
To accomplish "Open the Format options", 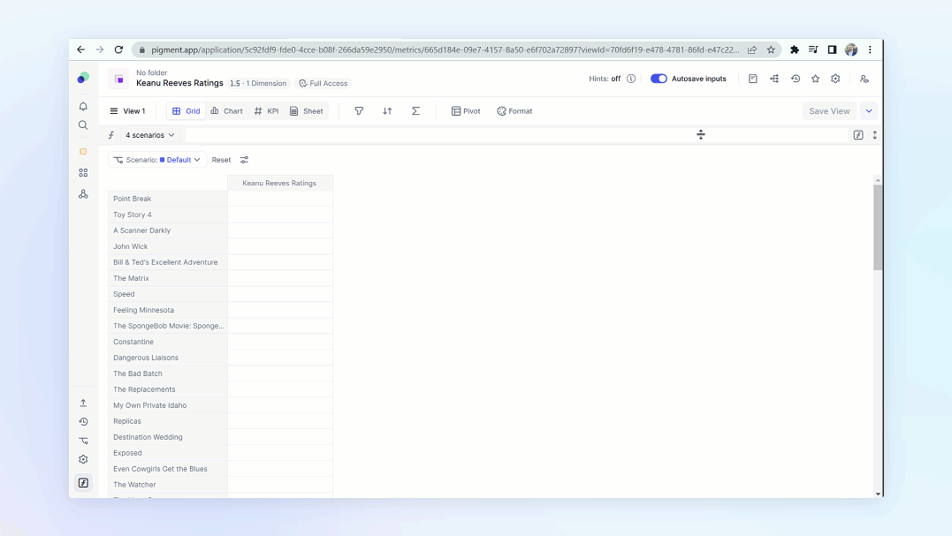I will tap(514, 111).
